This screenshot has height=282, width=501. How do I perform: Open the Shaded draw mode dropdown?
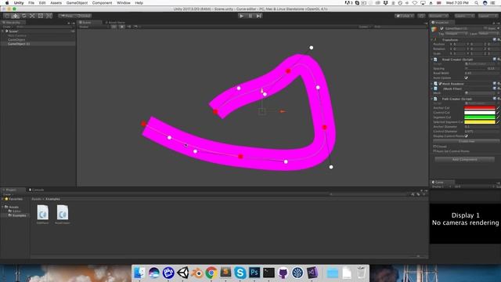click(93, 27)
